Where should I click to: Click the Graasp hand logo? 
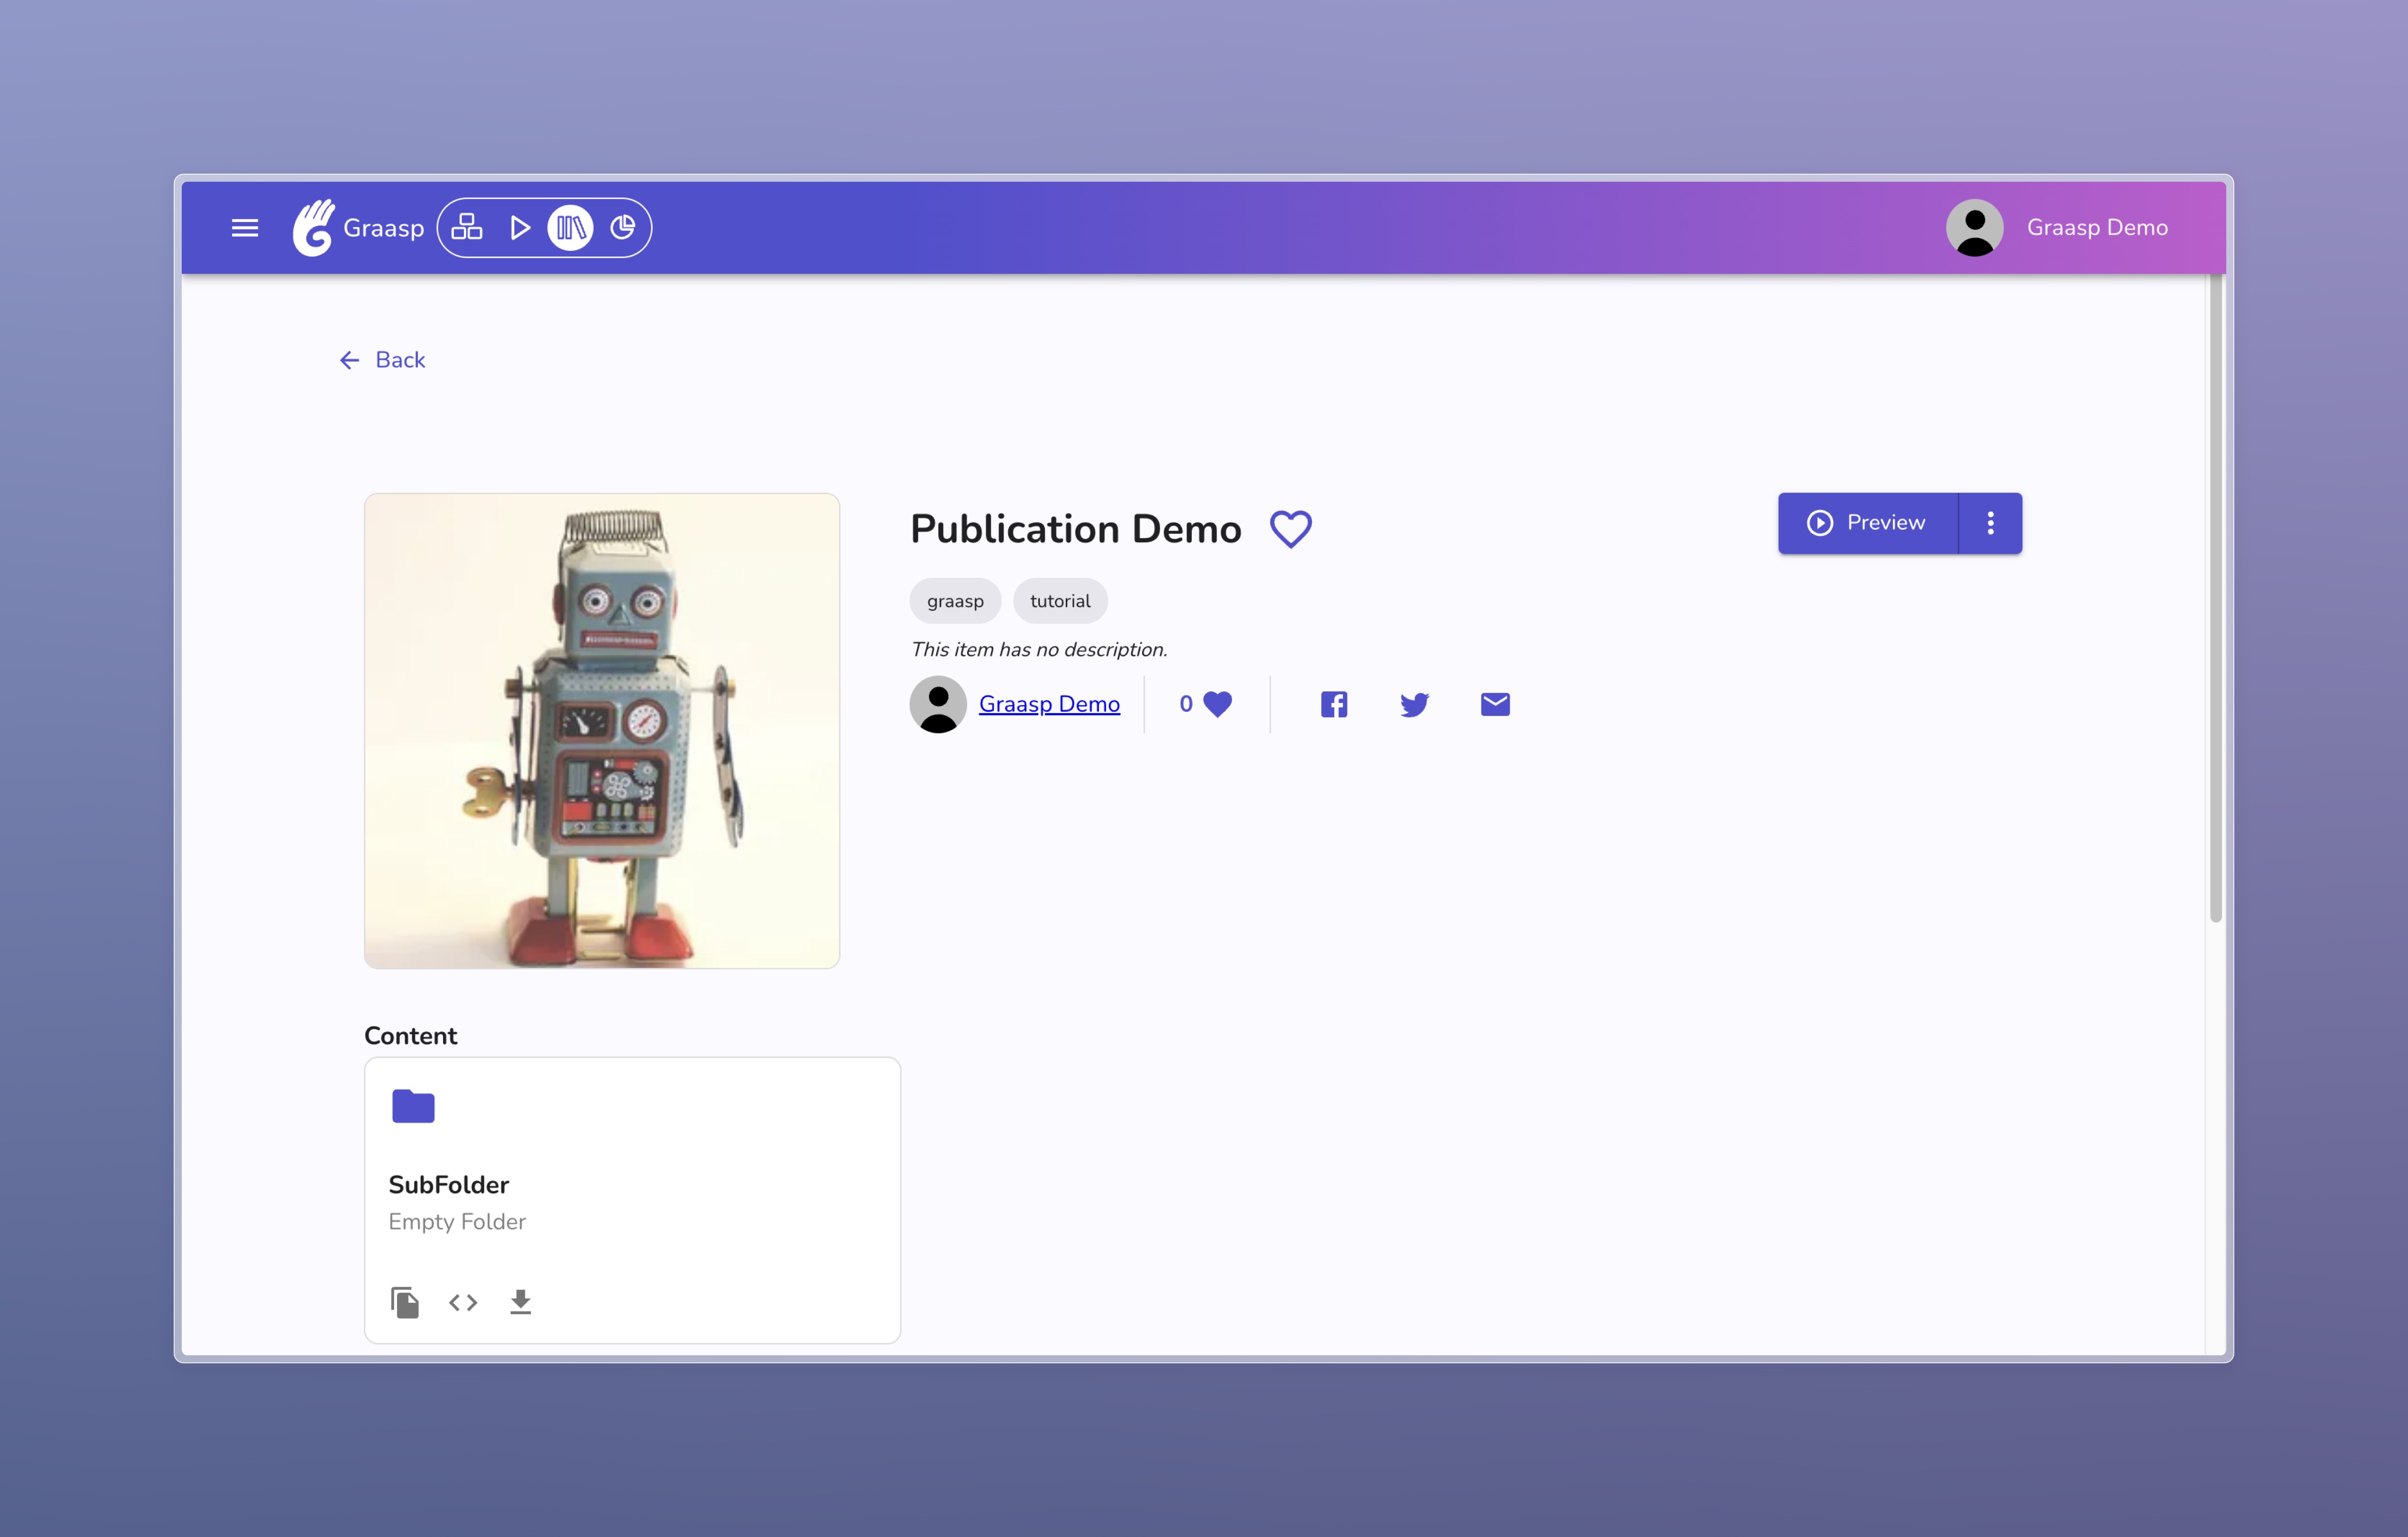pos(314,228)
